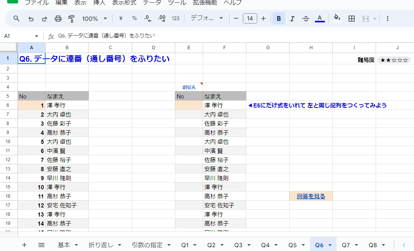Switch to the 引数の指定 sheet tab
Image resolution: width=414 pixels, height=251 pixels.
pos(147,245)
